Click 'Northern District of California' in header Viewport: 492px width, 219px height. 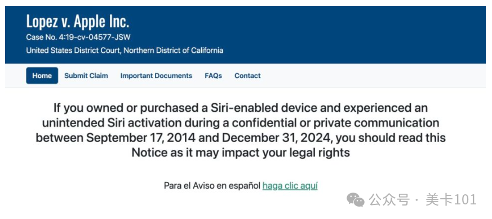(x=173, y=51)
